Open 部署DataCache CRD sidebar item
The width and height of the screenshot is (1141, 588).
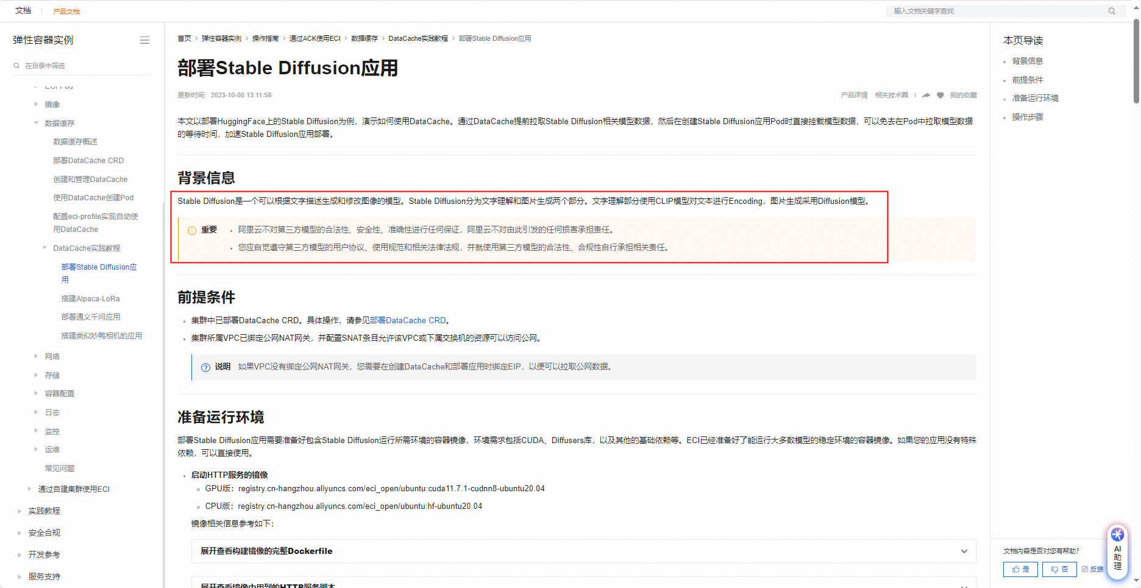pos(88,161)
